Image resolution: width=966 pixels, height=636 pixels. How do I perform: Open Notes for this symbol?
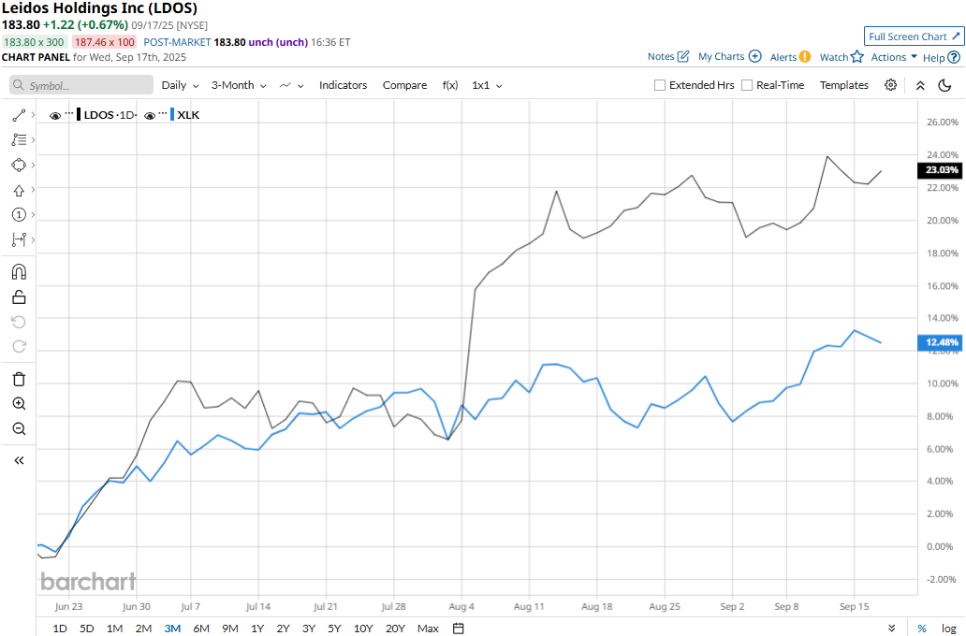pyautogui.click(x=667, y=57)
